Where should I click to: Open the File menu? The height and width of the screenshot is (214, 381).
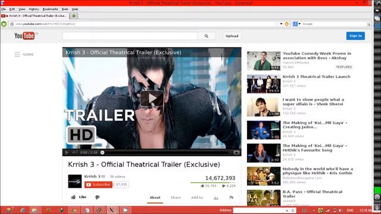4,9
